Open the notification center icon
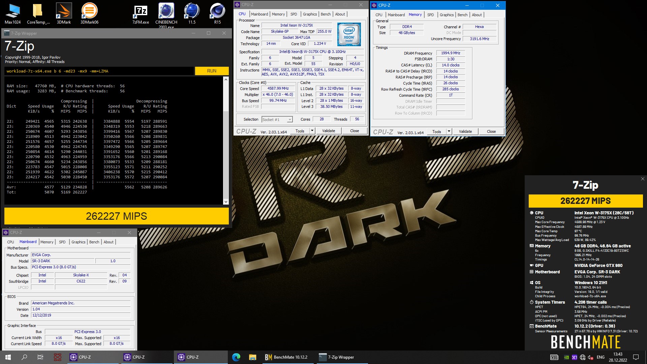The height and width of the screenshot is (364, 647). [x=636, y=357]
